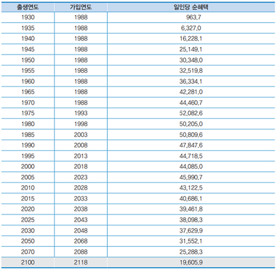Select birth year cell 2020
This screenshot has width=276, height=269.
pyautogui.click(x=28, y=209)
